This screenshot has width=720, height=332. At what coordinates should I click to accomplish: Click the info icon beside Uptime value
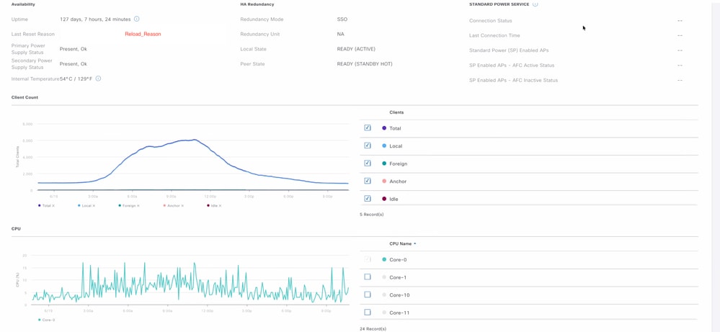click(137, 19)
